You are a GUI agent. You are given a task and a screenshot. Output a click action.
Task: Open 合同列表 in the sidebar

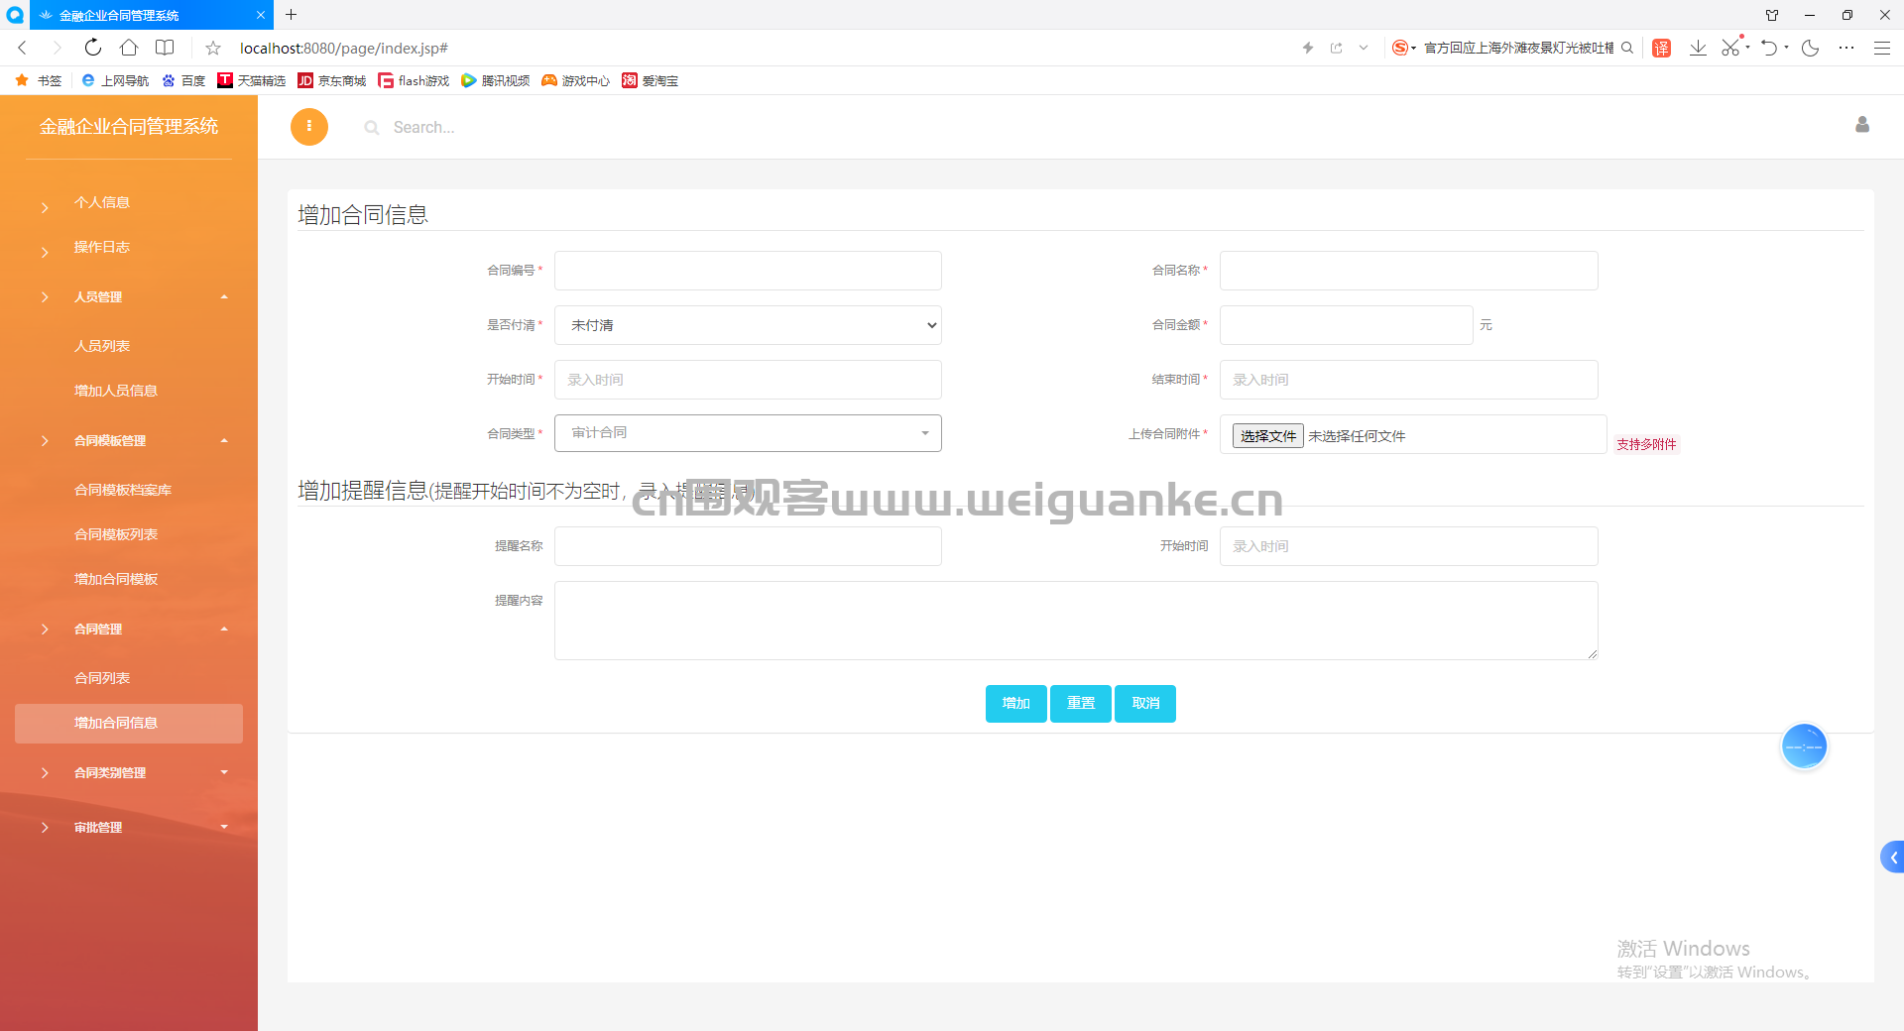(102, 678)
